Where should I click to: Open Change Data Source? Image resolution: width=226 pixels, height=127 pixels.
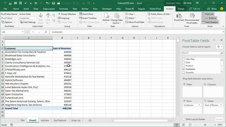coord(117,18)
